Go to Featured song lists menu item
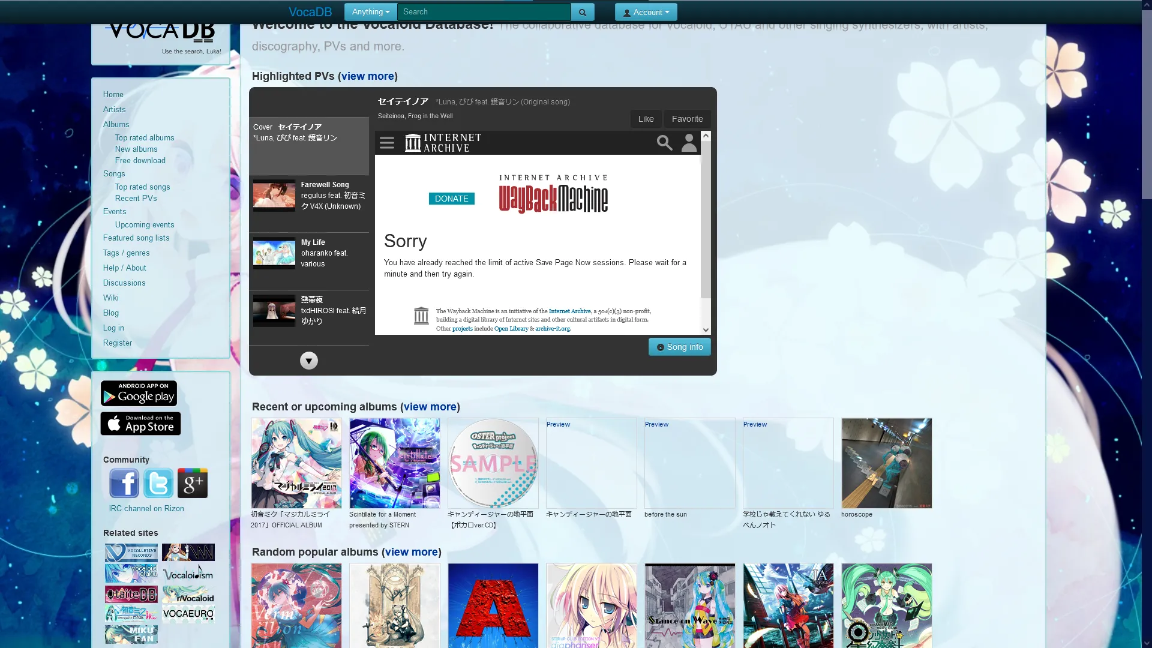The image size is (1152, 648). 136,238
